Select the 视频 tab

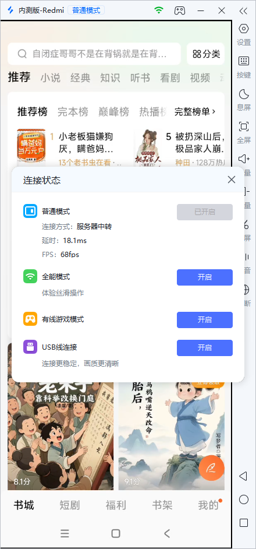pos(200,78)
